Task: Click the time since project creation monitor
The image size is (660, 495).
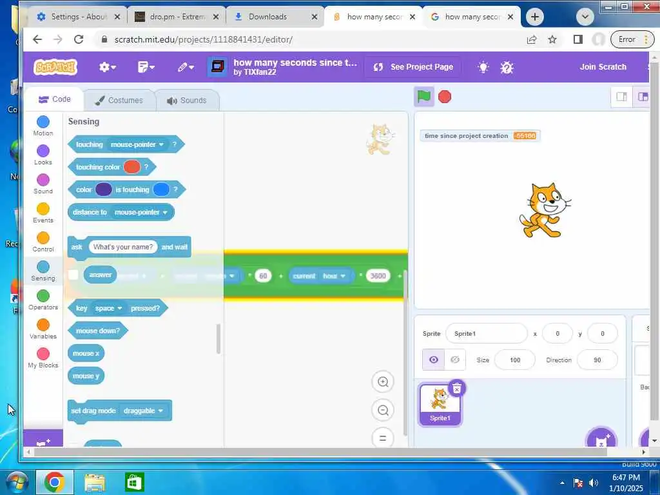Action: click(480, 135)
